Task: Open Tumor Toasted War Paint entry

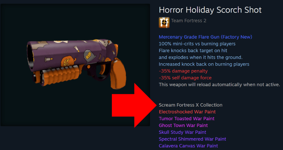Action: [187, 119]
